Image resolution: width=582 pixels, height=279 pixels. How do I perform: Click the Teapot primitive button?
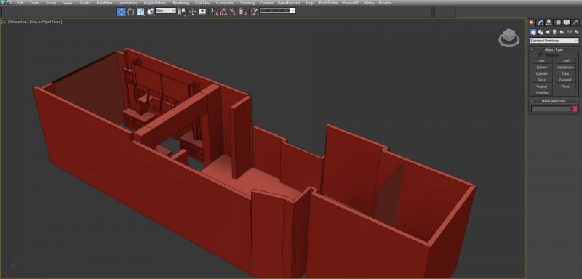coord(542,86)
